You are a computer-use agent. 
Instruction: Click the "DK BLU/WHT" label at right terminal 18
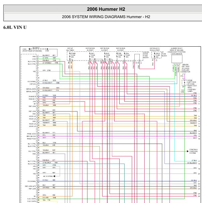(192, 163)
